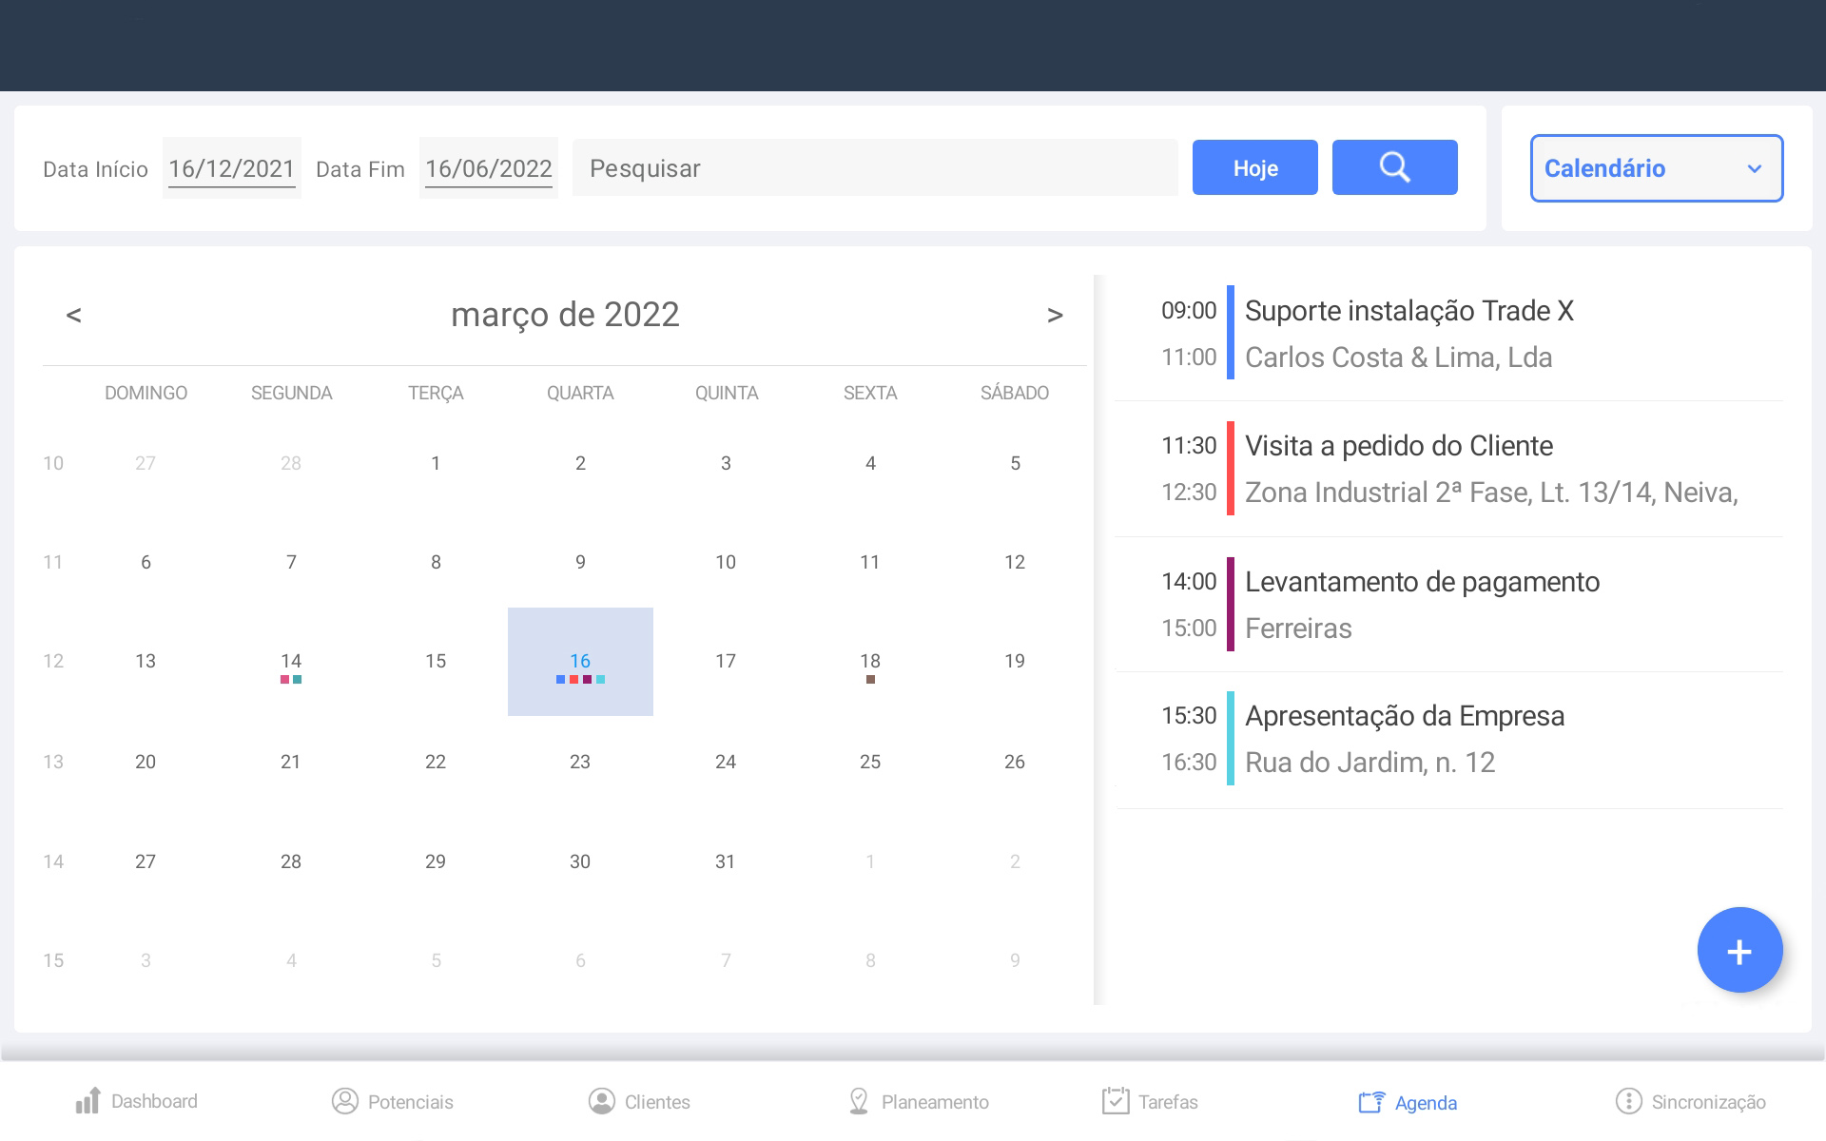Expand the Calendário view dropdown

pyautogui.click(x=1656, y=168)
